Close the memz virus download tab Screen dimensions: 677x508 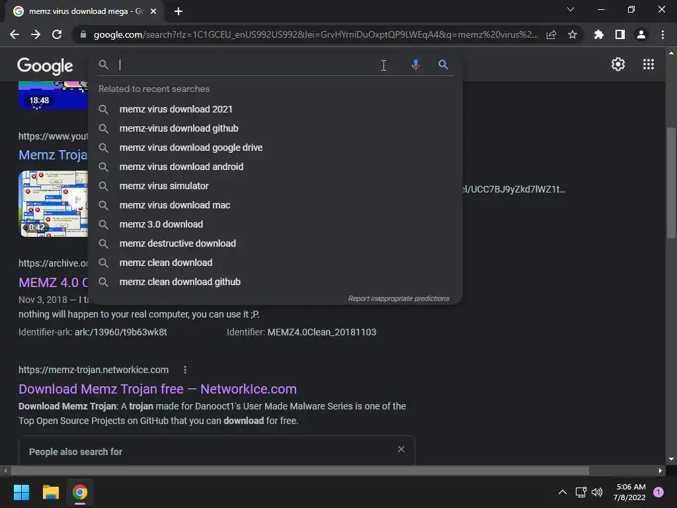[153, 11]
